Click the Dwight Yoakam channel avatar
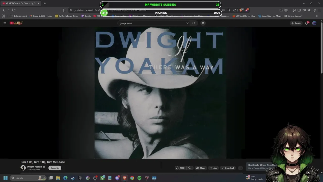 pyautogui.click(x=23, y=168)
